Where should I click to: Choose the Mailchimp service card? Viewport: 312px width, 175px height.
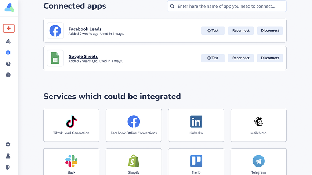(258, 125)
